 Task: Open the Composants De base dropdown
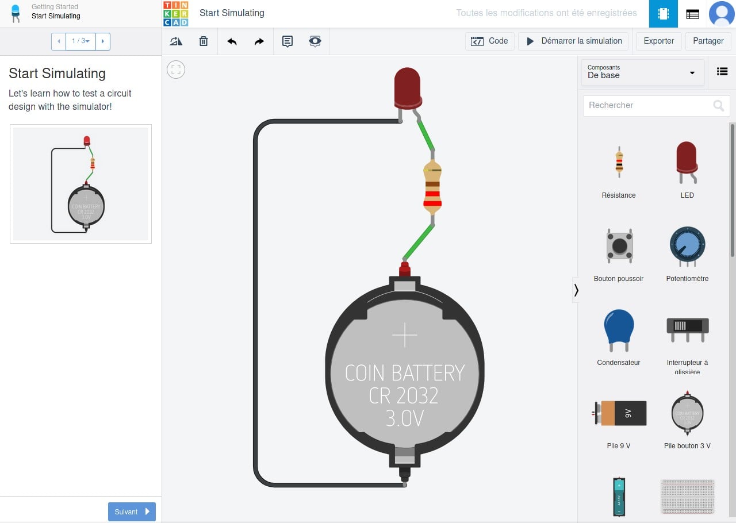(x=642, y=72)
